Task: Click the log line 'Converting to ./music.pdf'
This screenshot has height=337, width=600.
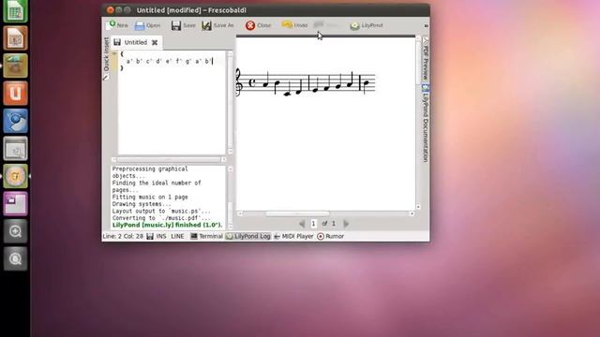Action: (x=161, y=218)
